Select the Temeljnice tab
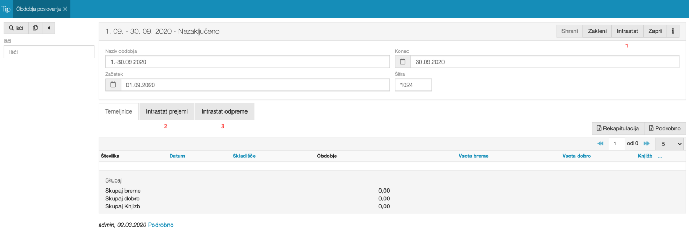 (119, 111)
